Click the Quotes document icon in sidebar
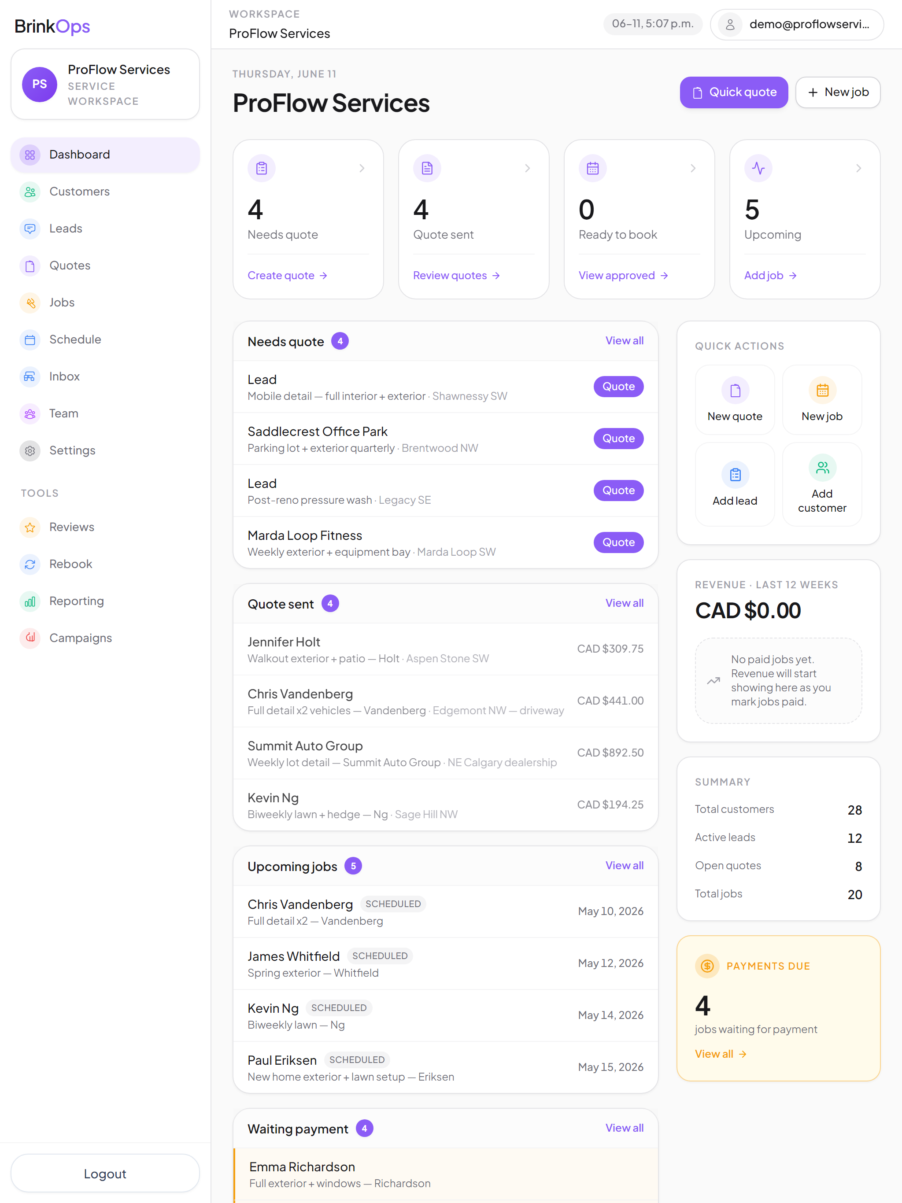The image size is (902, 1203). pyautogui.click(x=30, y=266)
